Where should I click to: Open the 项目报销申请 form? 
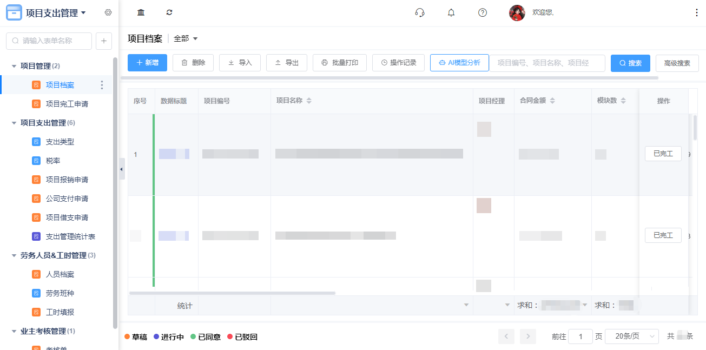tap(67, 180)
